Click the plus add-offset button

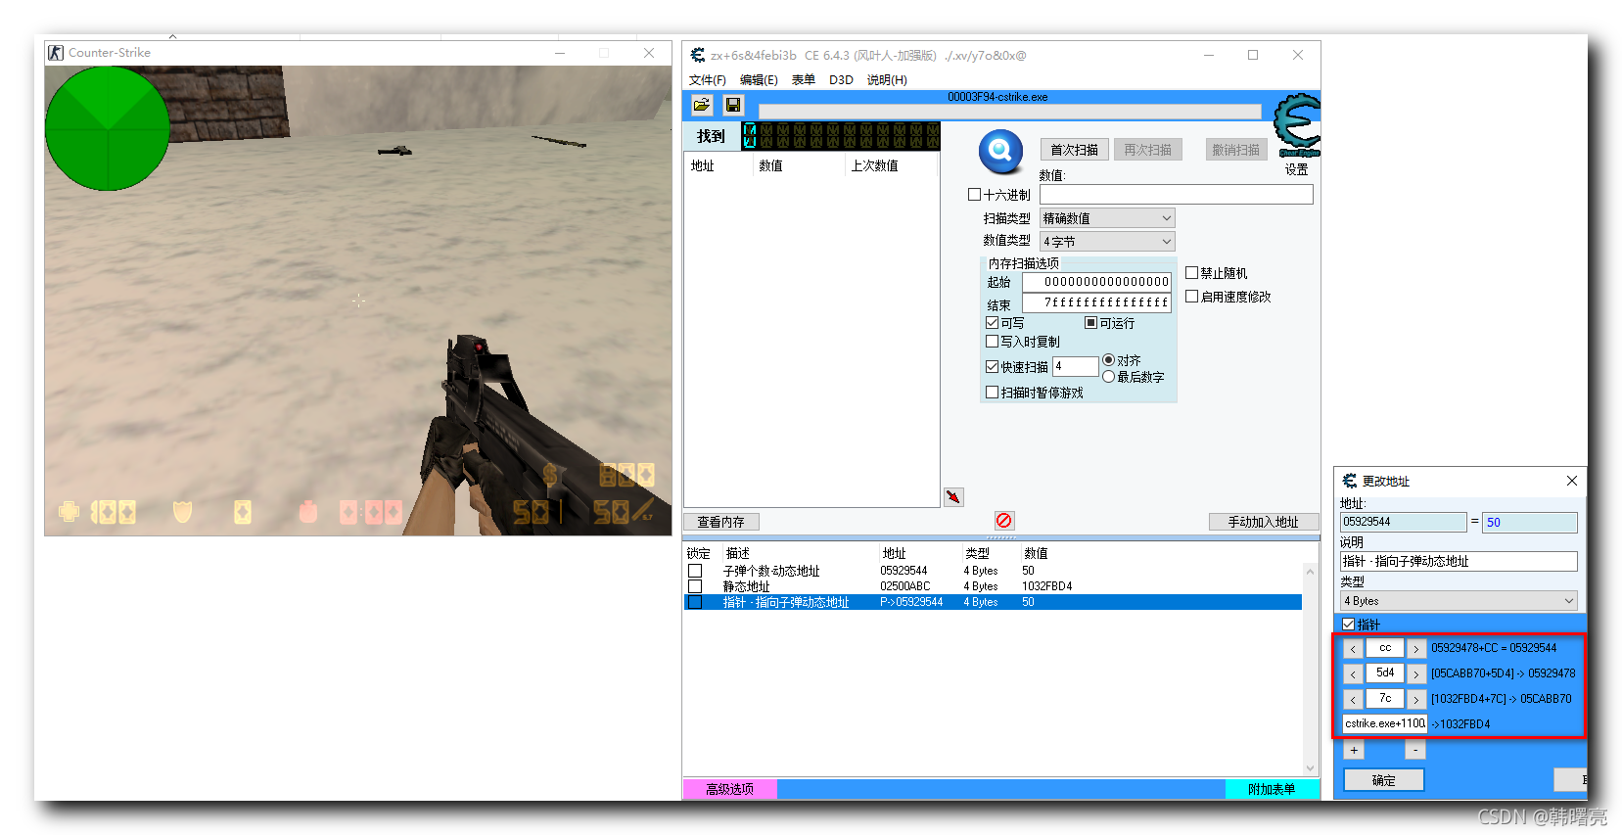tap(1354, 751)
